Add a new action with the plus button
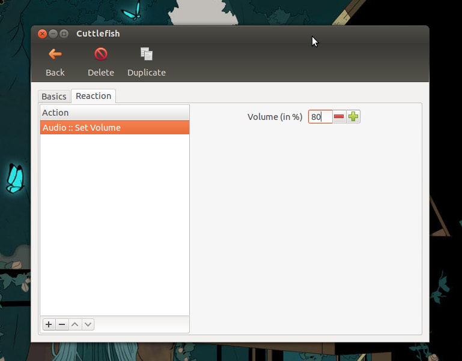Image resolution: width=462 pixels, height=361 pixels. coord(49,324)
